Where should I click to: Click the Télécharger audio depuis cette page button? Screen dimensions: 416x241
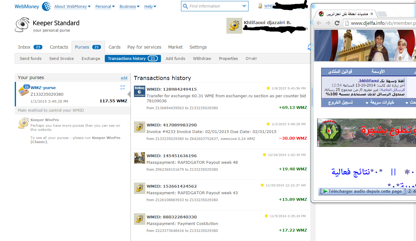pyautogui.click(x=362, y=191)
